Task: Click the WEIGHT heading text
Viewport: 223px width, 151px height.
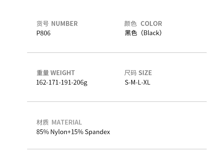Action: pos(63,73)
